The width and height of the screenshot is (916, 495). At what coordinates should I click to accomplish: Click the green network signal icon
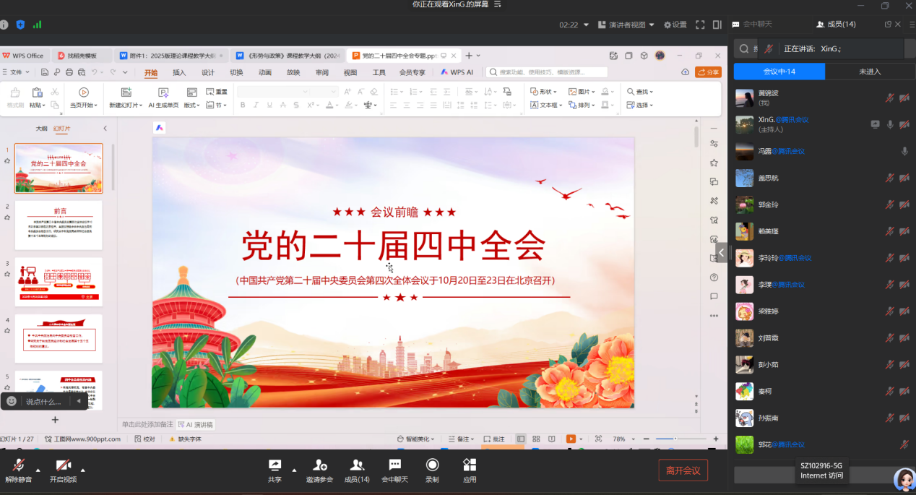pos(37,25)
